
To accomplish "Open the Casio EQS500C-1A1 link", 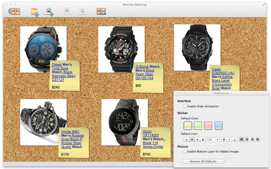I will pyautogui.click(x=223, y=79).
